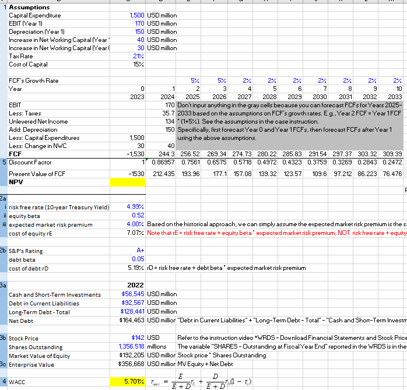Select the debt beta value 0.05
The width and height of the screenshot is (407, 390).
138,259
